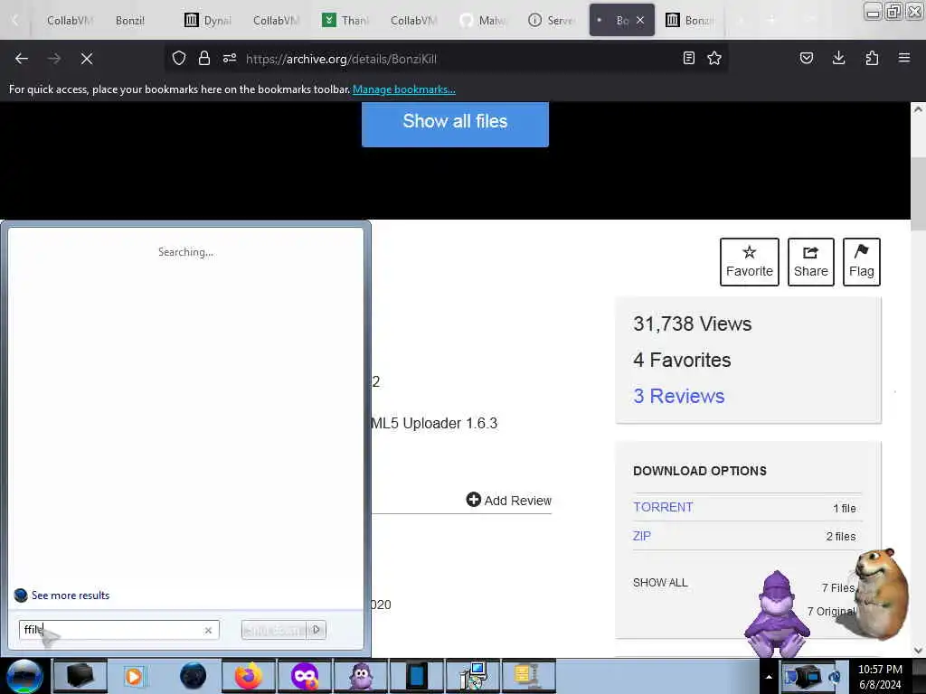Open the Shut down options arrow
The height and width of the screenshot is (694, 926).
click(x=317, y=630)
